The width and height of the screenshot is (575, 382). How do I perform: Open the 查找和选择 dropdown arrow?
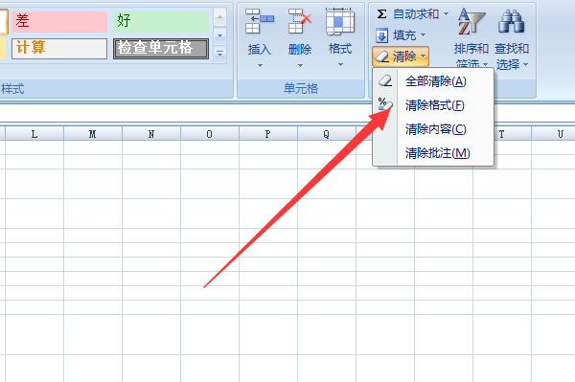[525, 65]
